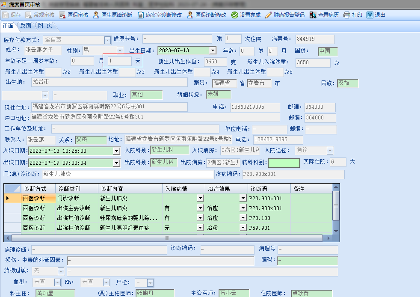
Task: Expand 尸检 dropdown
Action: pos(150,282)
